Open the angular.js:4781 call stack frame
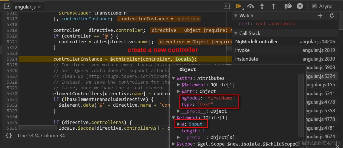343x148 pixels. (x=320, y=128)
